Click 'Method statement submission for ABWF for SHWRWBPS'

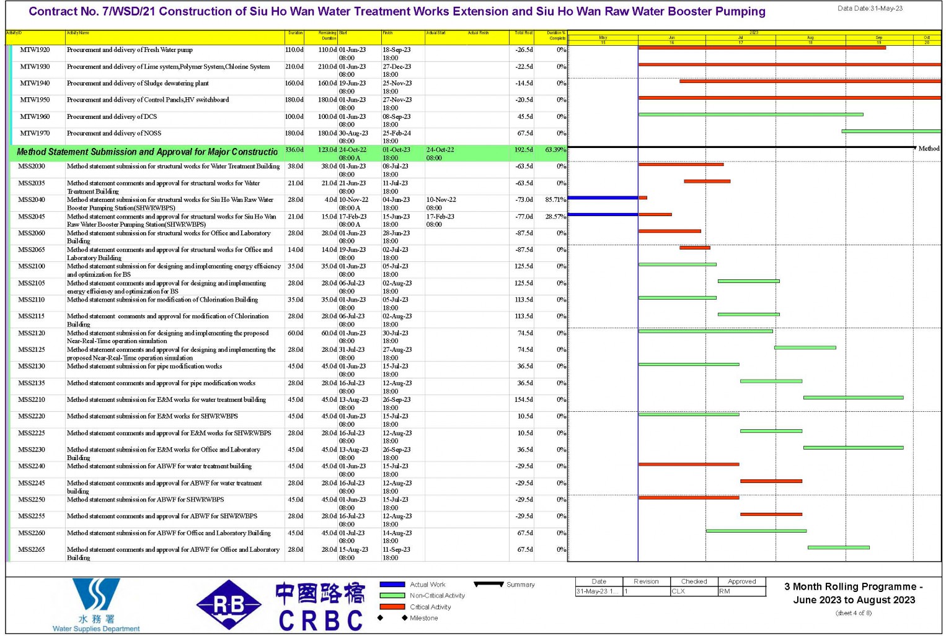(x=146, y=500)
